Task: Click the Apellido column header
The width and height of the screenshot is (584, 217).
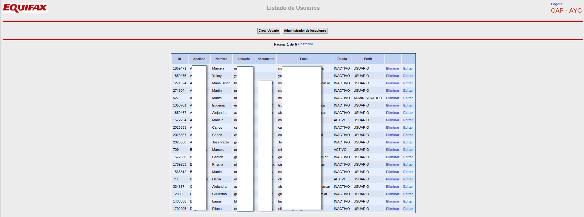Action: 199,59
